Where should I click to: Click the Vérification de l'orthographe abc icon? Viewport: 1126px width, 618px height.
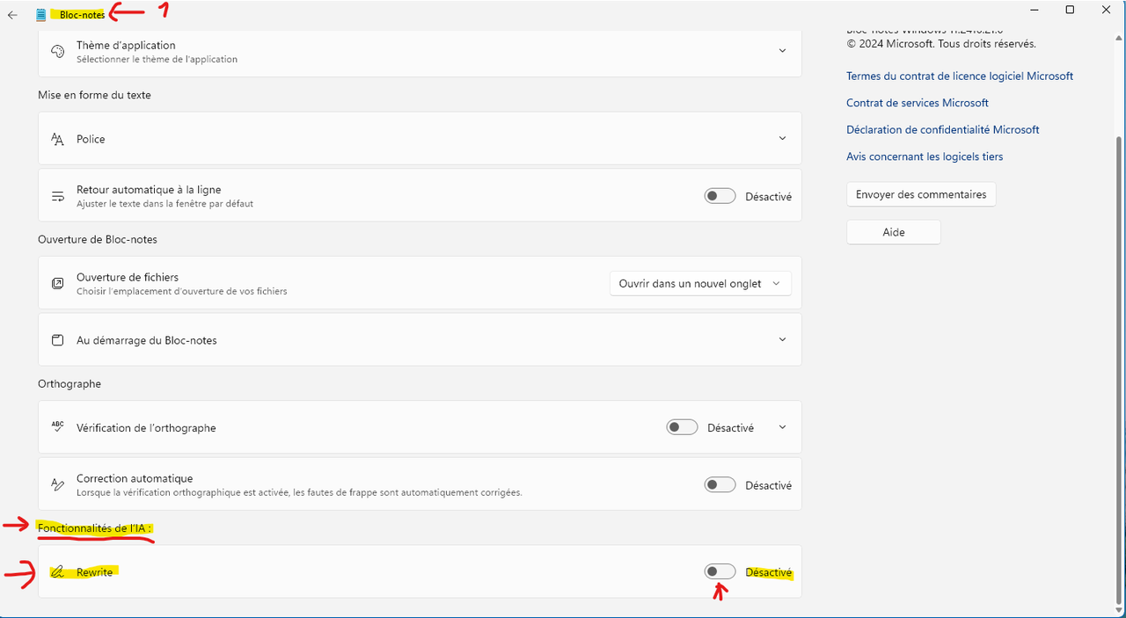(58, 427)
